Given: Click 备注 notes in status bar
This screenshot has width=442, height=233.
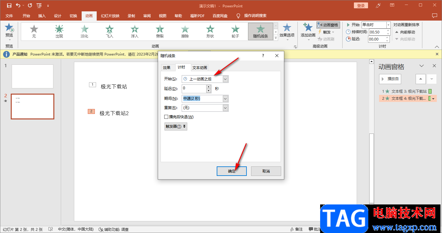Looking at the screenshot, I should [x=297, y=229].
